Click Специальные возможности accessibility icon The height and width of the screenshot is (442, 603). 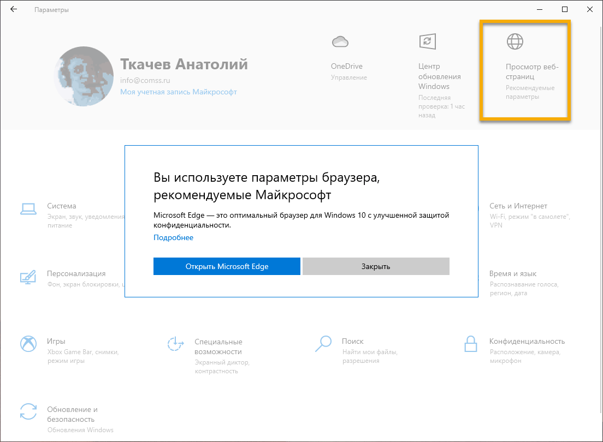pos(175,344)
